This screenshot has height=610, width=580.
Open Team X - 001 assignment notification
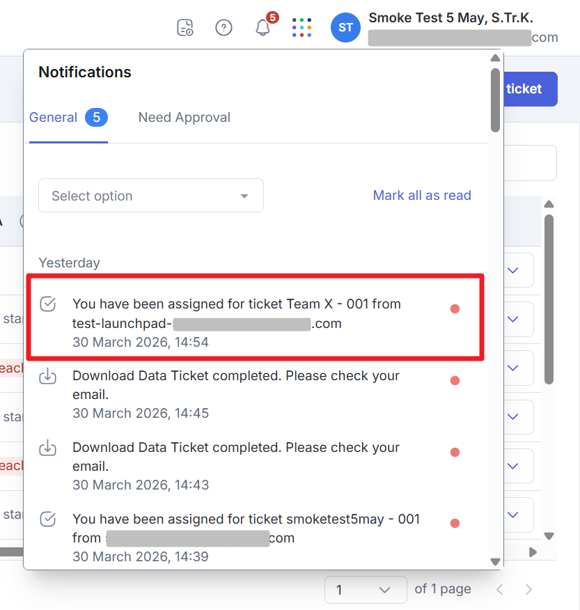(x=237, y=314)
